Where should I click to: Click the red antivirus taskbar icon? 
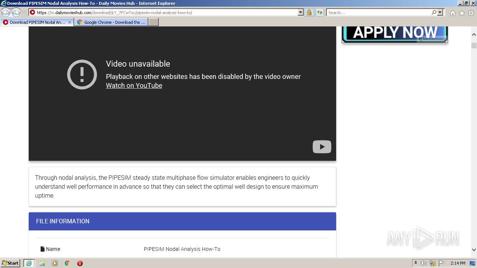[x=80, y=263]
